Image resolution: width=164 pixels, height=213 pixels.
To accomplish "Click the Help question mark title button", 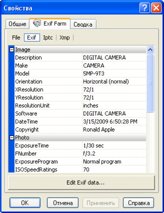I will [x=145, y=8].
